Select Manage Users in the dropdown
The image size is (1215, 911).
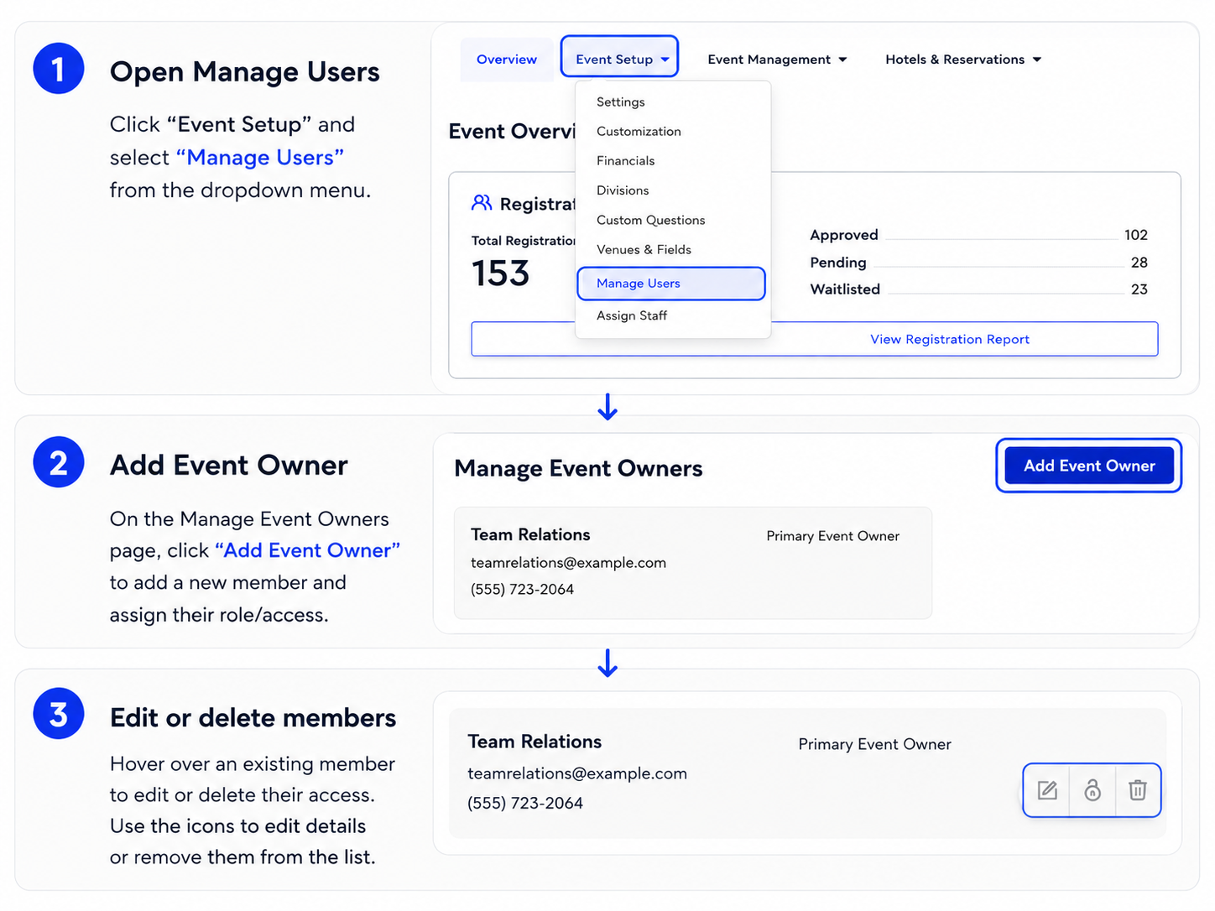point(671,284)
